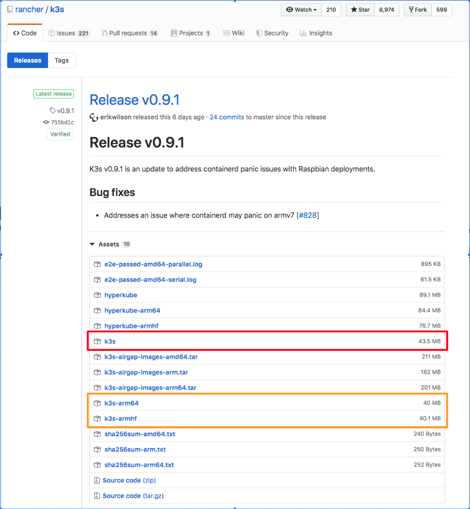
Task: Switch to the Code tab
Action: [24, 33]
